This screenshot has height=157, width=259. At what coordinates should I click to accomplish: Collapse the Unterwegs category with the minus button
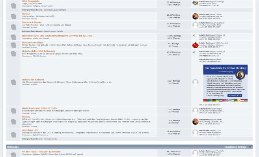pos(250,147)
